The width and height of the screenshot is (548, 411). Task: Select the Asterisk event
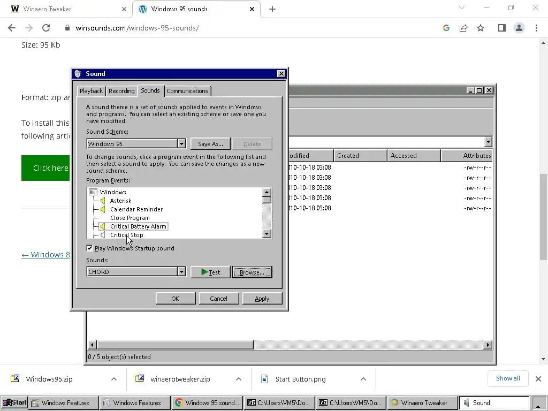[120, 201]
